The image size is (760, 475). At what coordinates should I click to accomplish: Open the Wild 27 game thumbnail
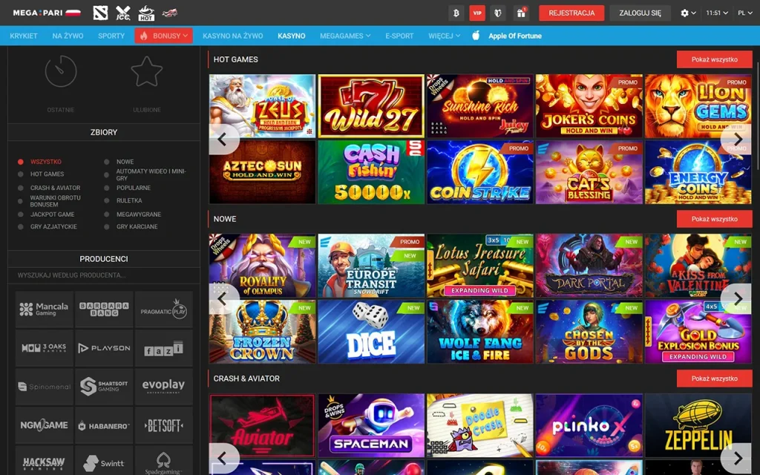[x=371, y=105]
